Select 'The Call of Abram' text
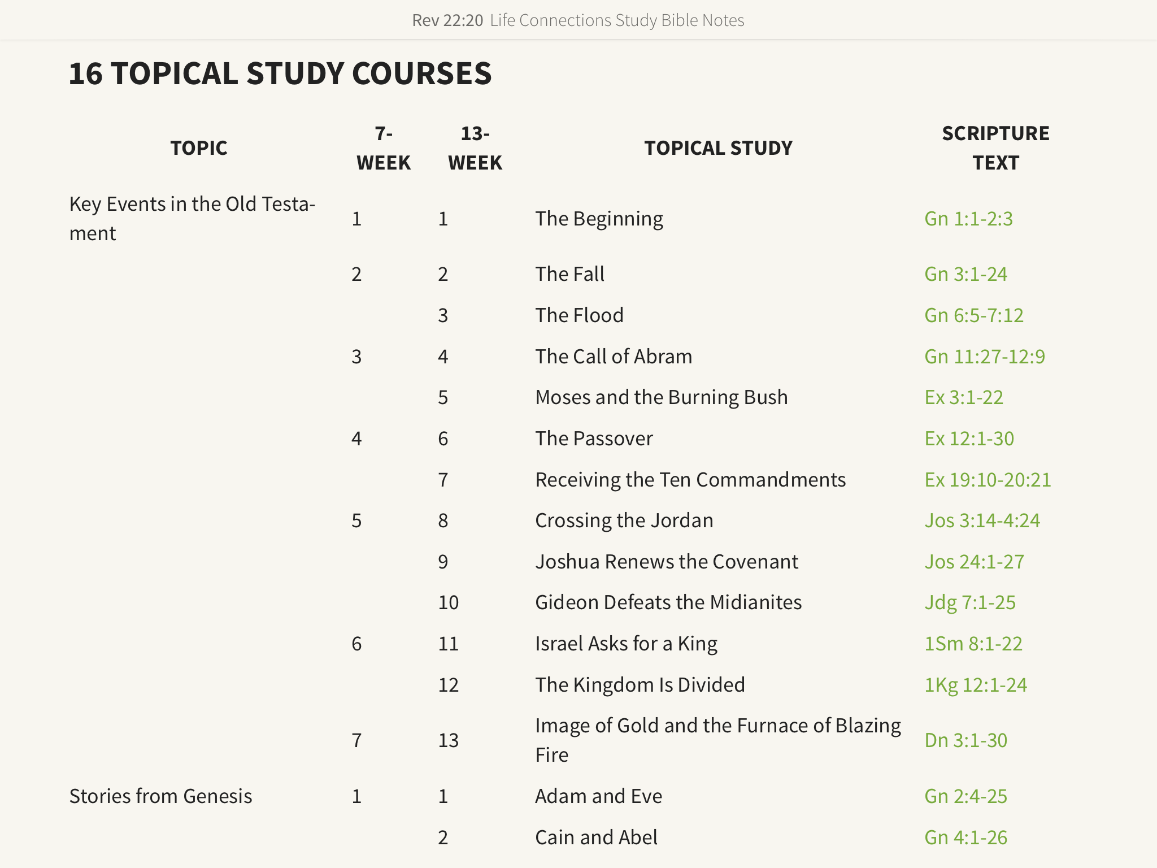The width and height of the screenshot is (1157, 868). pyautogui.click(x=614, y=357)
